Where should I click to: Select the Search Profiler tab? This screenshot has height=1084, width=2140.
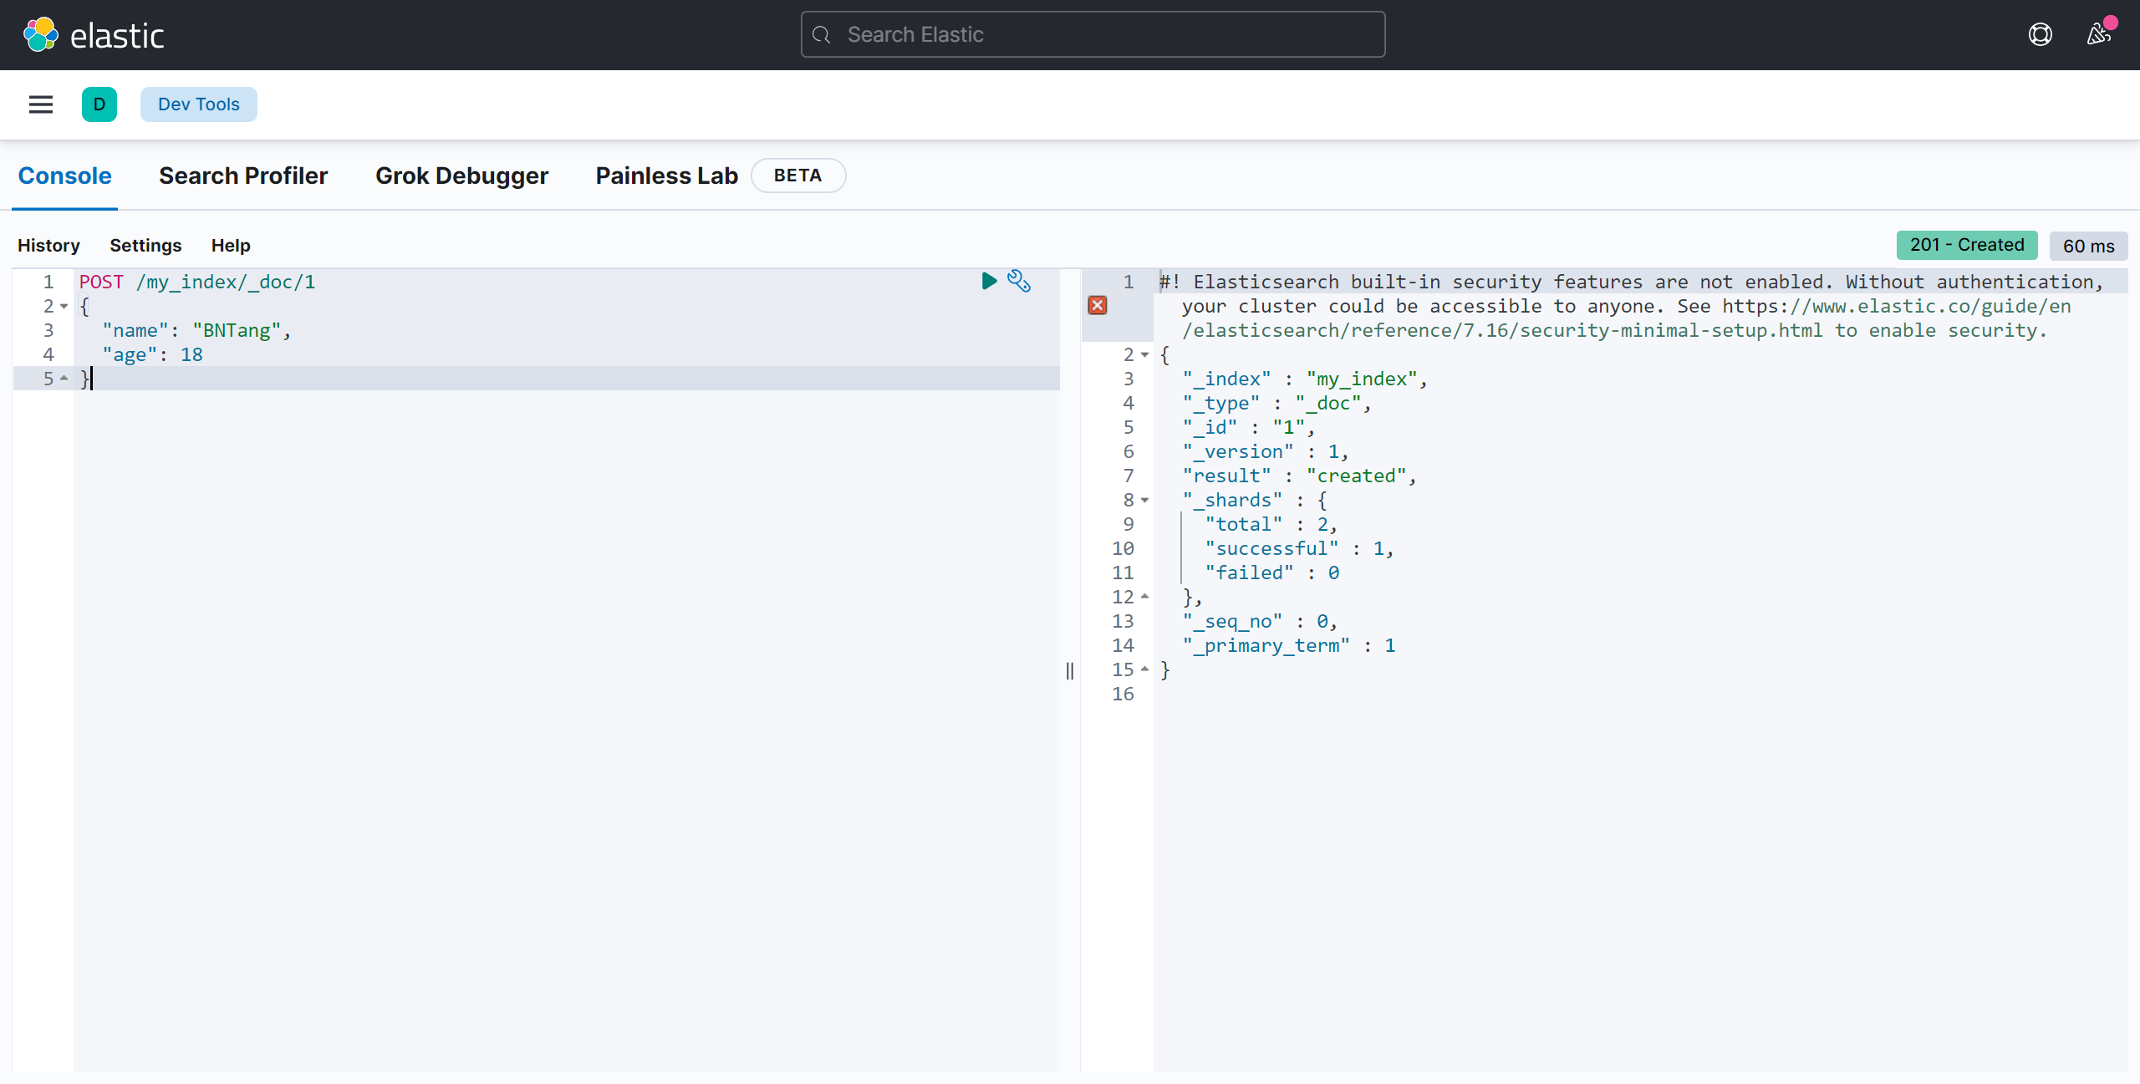(x=242, y=174)
